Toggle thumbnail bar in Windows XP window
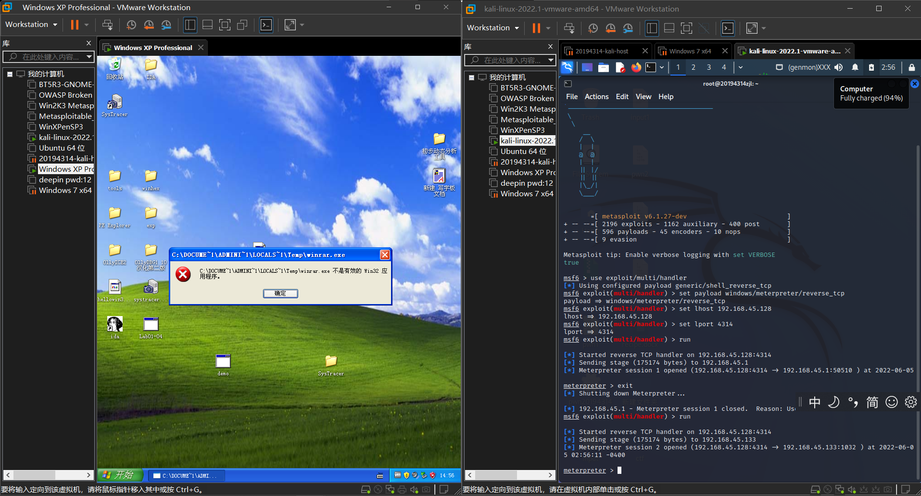Screen dimensions: 921x496 (207, 25)
